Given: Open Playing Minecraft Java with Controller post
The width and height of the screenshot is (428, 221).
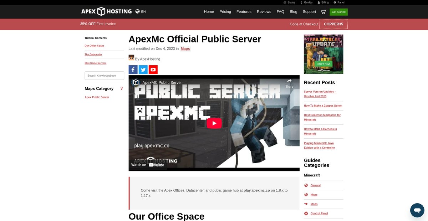Looking at the screenshot, I should coord(320,145).
